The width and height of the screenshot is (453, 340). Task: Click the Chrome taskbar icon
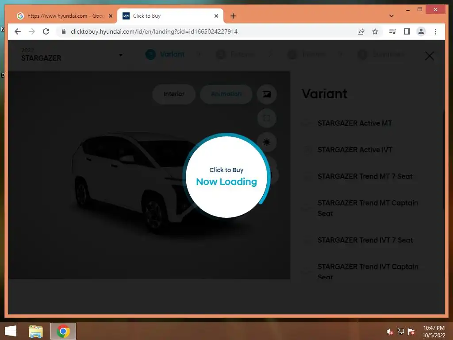click(x=63, y=331)
